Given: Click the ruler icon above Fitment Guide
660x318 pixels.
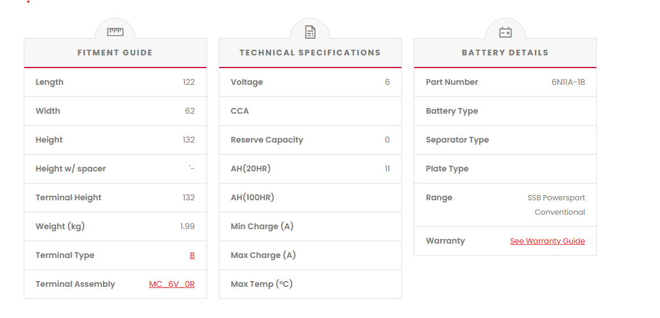Looking at the screenshot, I should 115,32.
